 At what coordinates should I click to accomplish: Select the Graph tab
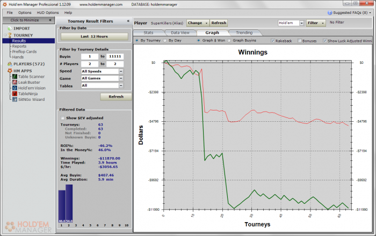(212, 33)
